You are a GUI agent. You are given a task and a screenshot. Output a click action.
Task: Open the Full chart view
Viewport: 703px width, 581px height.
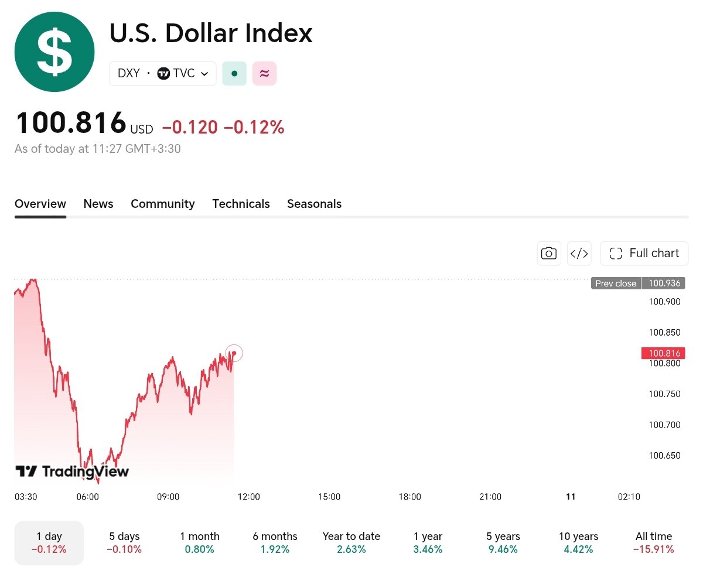coord(644,253)
